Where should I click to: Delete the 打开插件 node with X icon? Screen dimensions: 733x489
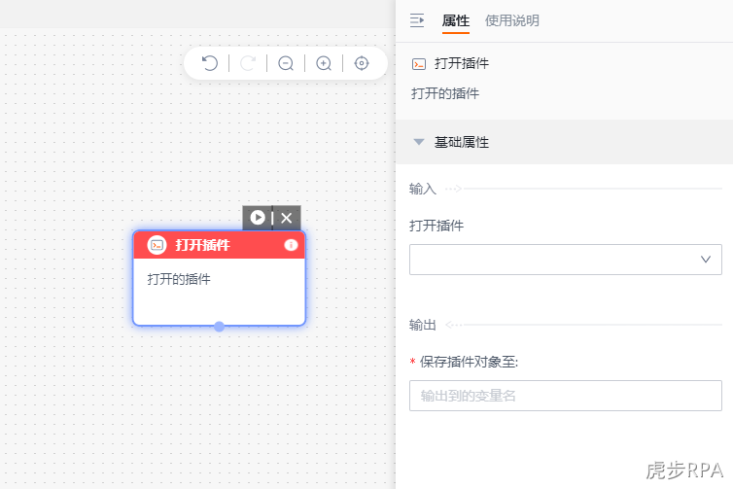click(x=287, y=218)
